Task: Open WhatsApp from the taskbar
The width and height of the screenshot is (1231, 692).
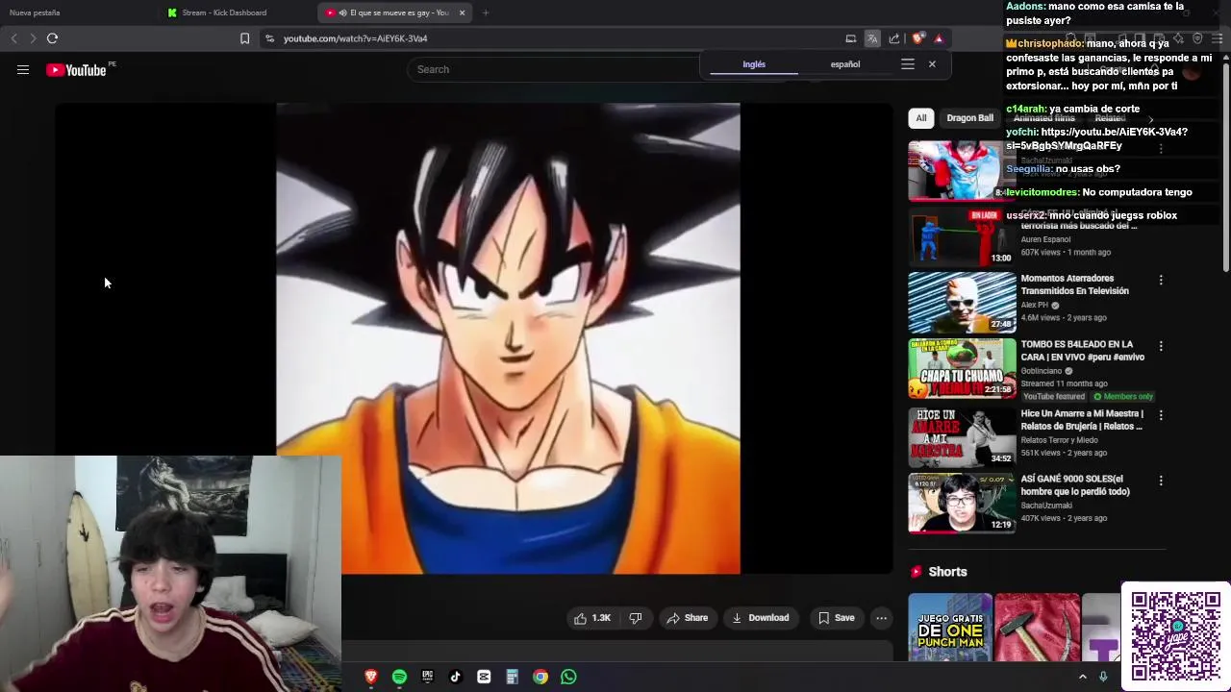Action: click(568, 677)
